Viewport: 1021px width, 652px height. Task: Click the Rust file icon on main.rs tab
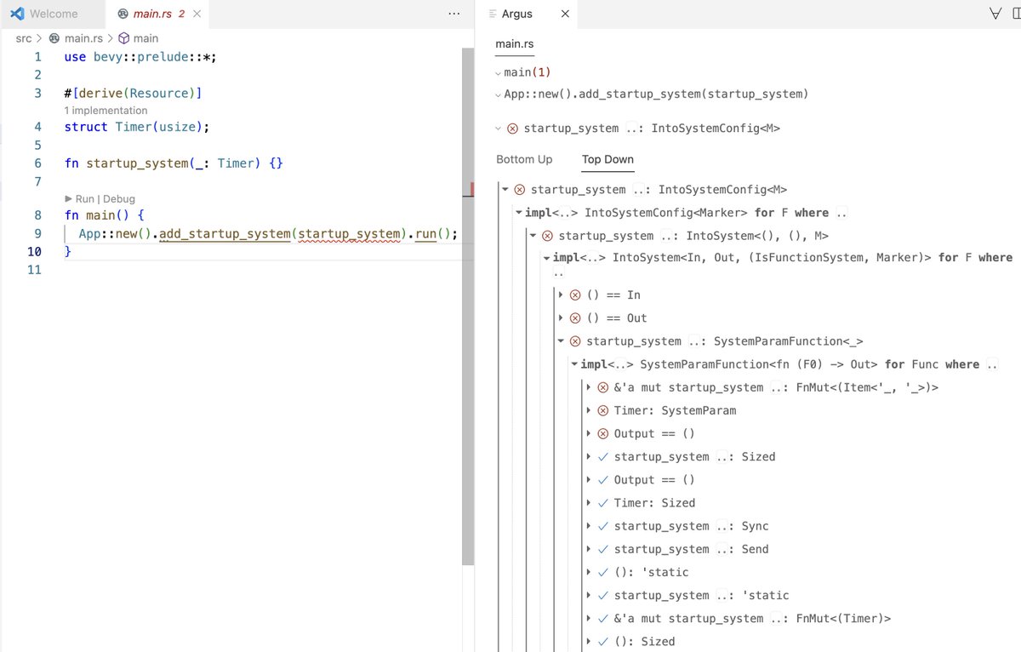coord(123,14)
